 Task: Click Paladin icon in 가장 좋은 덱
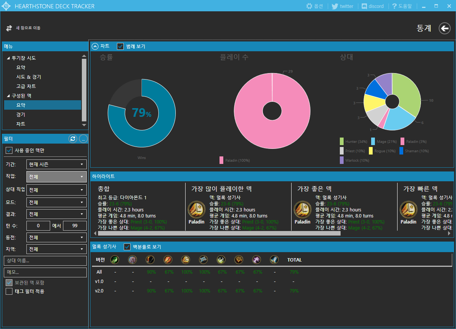pyautogui.click(x=302, y=210)
